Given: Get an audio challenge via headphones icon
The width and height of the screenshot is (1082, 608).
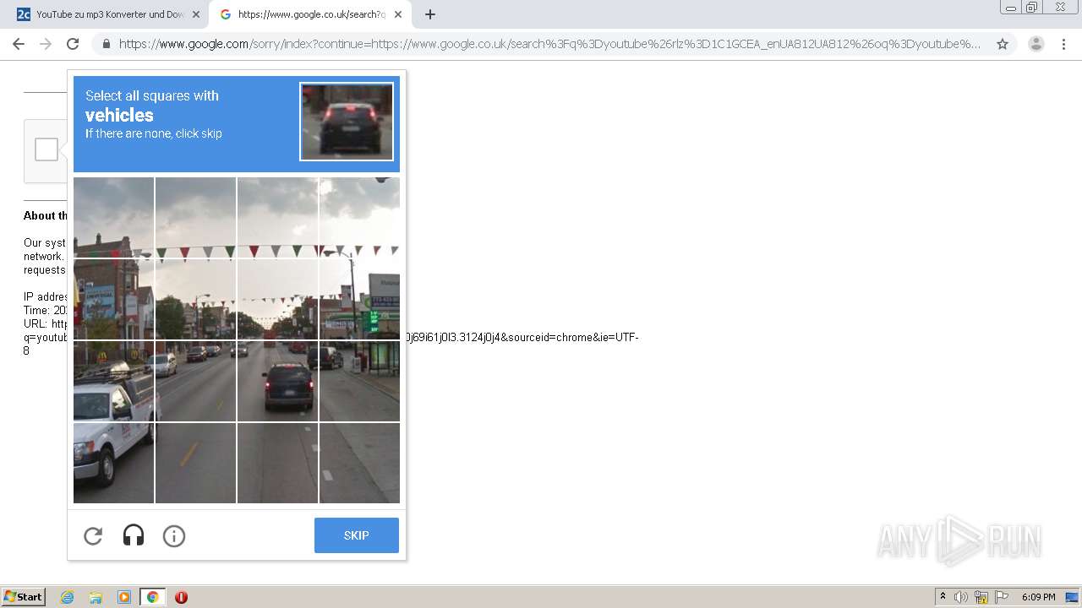Looking at the screenshot, I should click(134, 535).
